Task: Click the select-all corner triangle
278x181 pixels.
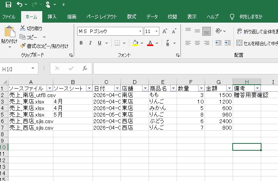Action: pyautogui.click(x=5, y=82)
